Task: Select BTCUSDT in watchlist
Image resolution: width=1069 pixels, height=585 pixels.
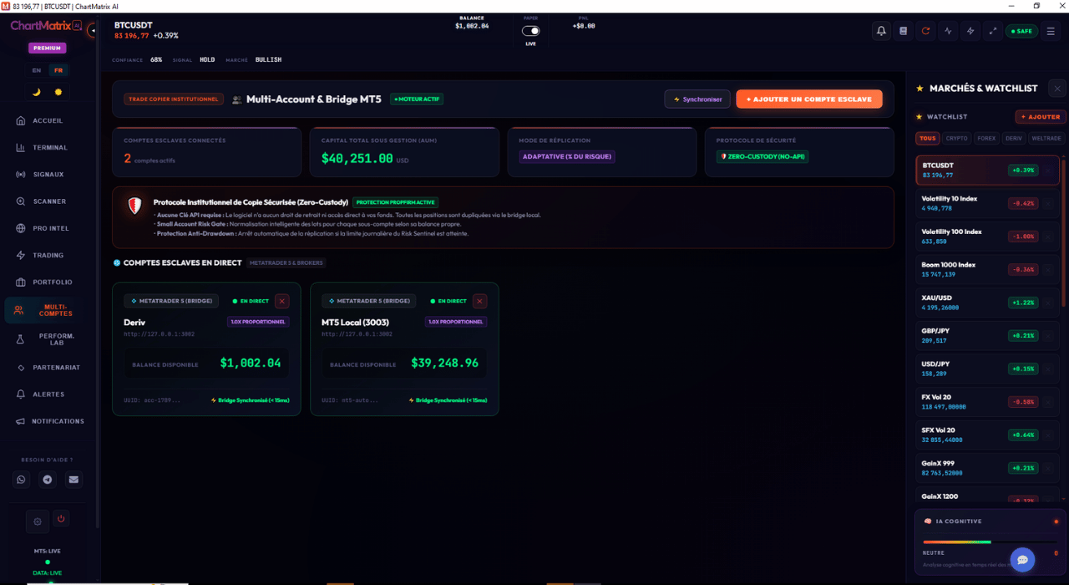Action: tap(987, 170)
